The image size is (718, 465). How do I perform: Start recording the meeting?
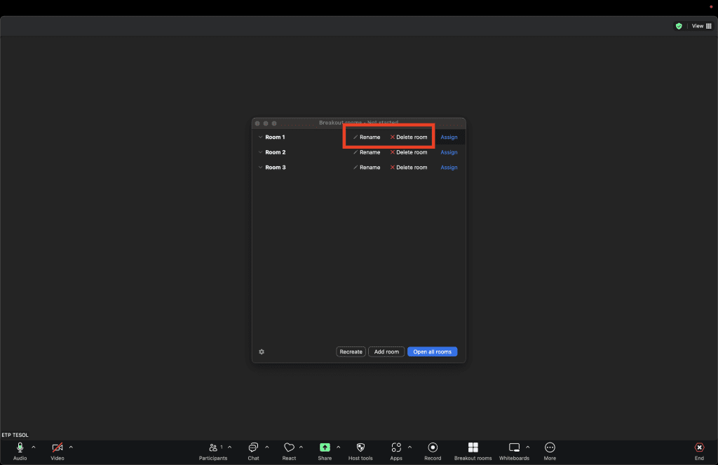pos(433,449)
